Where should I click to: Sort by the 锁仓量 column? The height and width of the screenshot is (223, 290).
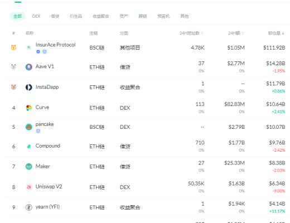[276, 33]
